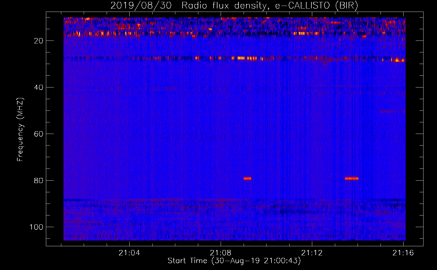Click the 21:04 time tick label
This screenshot has height=270, width=437.
pos(129,253)
